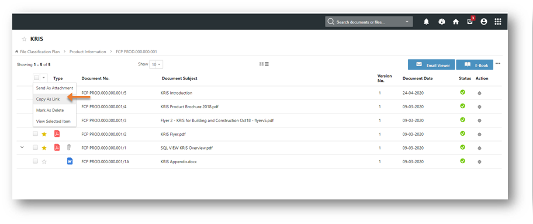Check the box for KRIS Flyer.pdf
Screen dimensions: 533x224
(35, 134)
